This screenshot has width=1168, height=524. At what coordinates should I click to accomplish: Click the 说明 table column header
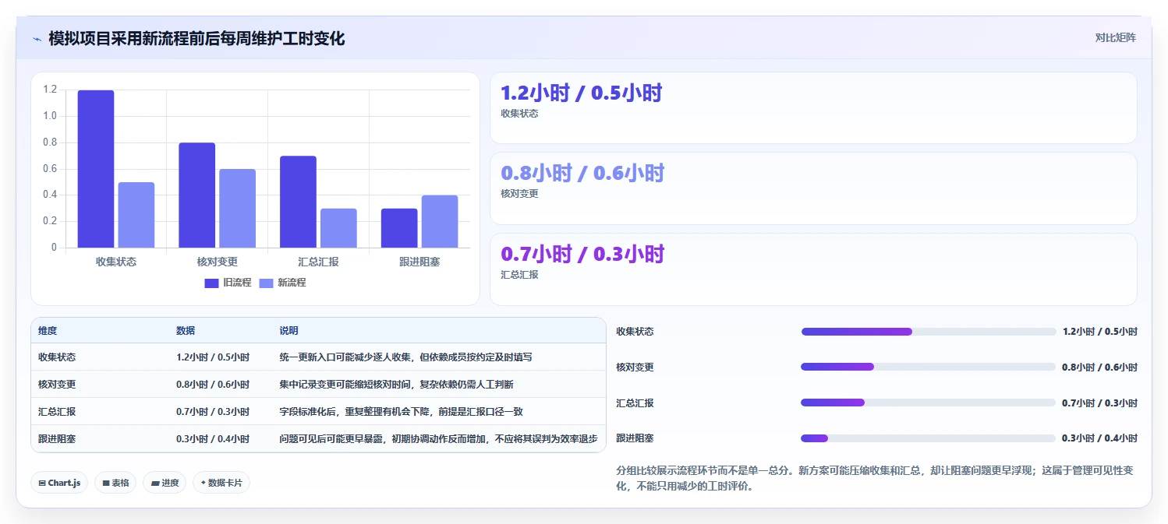(288, 331)
